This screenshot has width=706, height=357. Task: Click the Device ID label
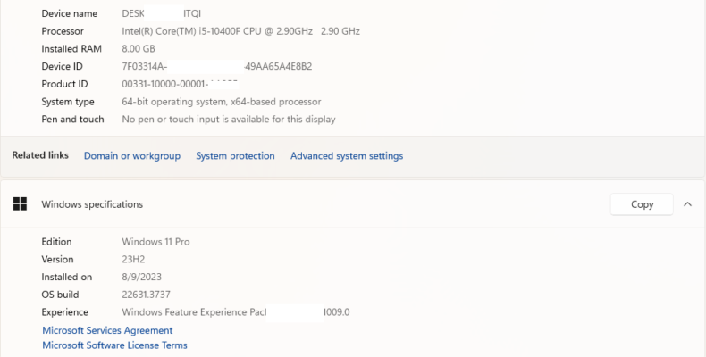[63, 67]
